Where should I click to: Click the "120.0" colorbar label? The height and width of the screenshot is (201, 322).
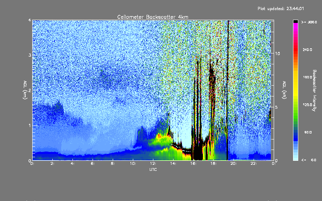(308, 105)
